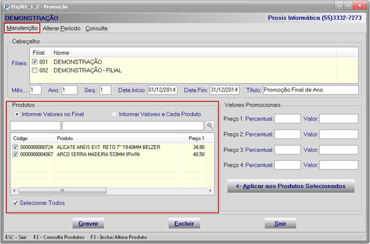The height and width of the screenshot is (244, 370).
Task: Click the product code search field
Action: pyautogui.click(x=35, y=125)
